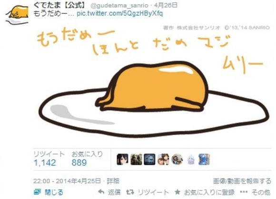This screenshot has width=276, height=199.
Task: Click the favorite star icon
Action: (x=177, y=192)
